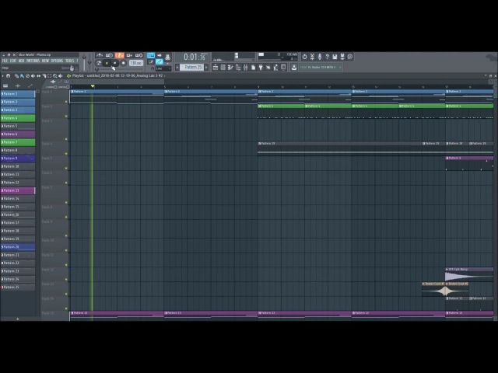
Task: Open the Playlist view icon
Action: [216, 68]
